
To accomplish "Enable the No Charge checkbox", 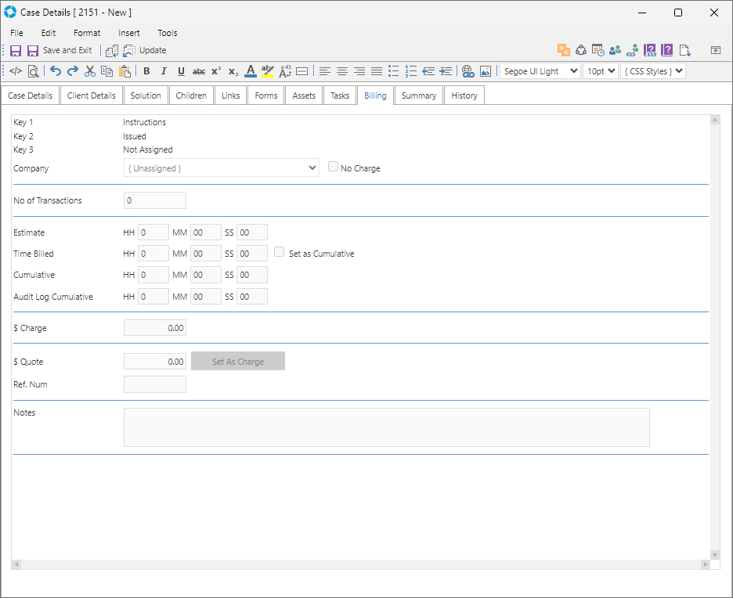I will [x=334, y=168].
